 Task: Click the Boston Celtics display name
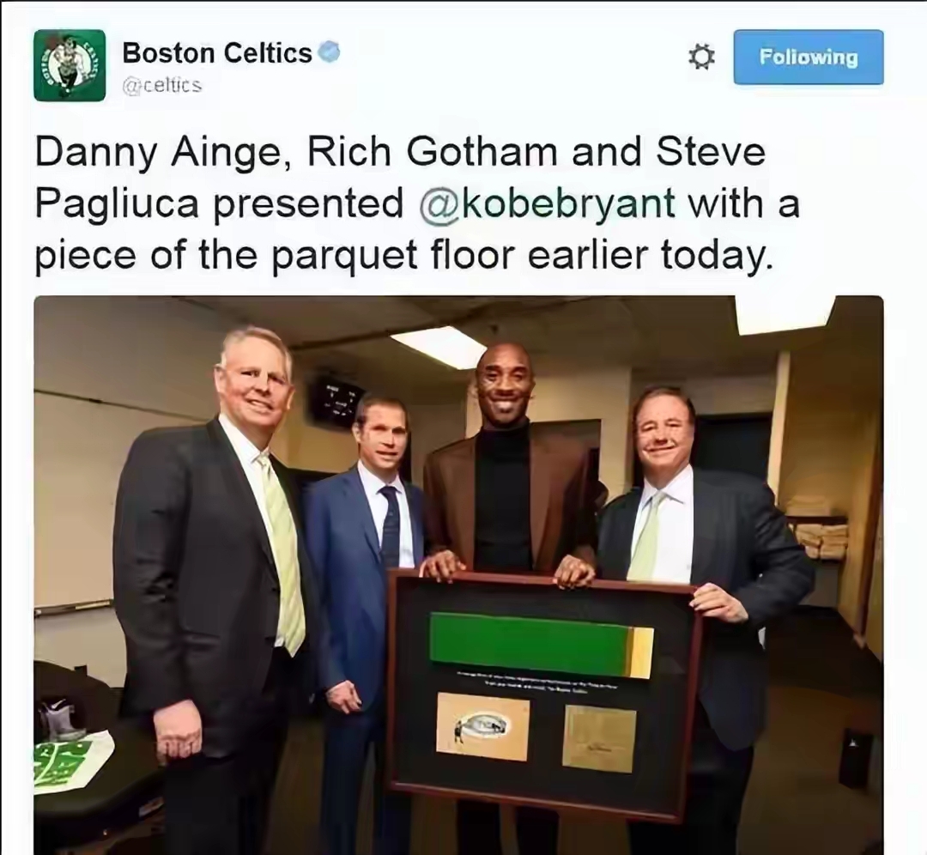pos(217,53)
